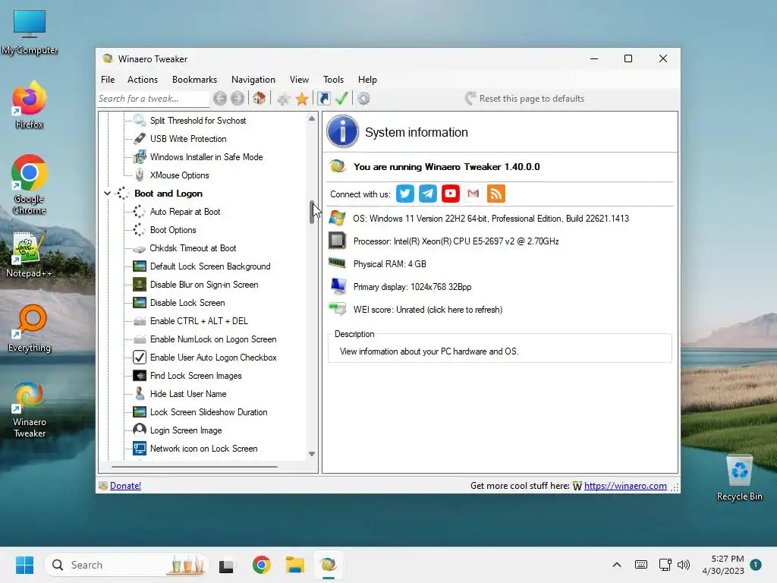The height and width of the screenshot is (583, 777).
Task: Click Google Chrome in the taskbar
Action: 262,565
